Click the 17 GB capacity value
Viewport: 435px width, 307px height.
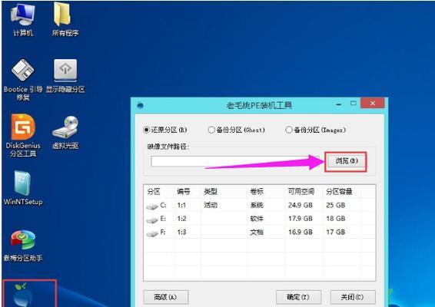point(336,232)
